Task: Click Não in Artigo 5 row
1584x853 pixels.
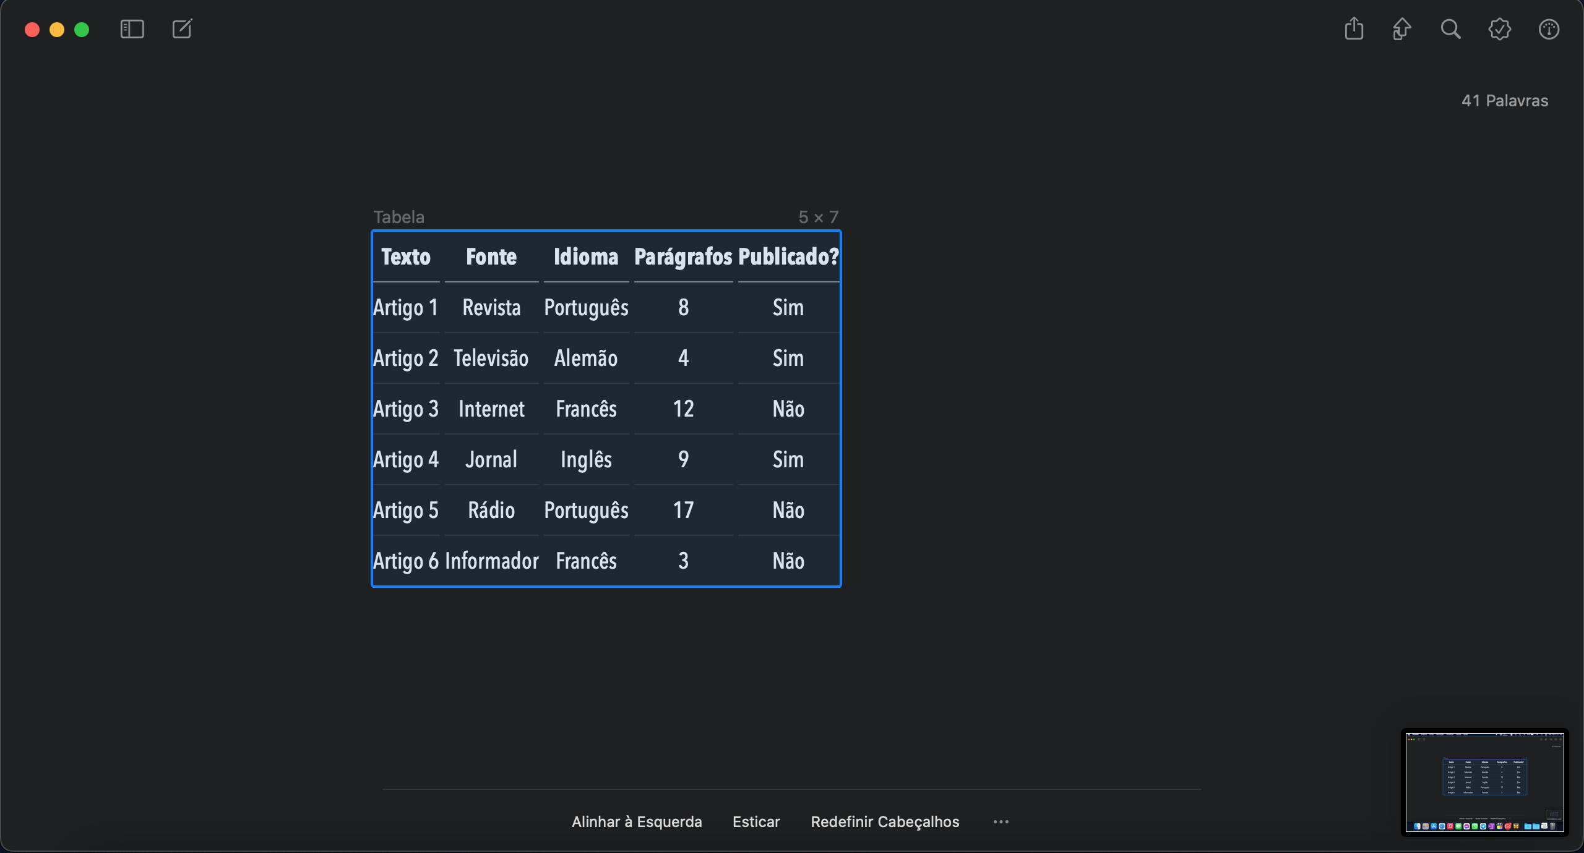Action: point(788,510)
